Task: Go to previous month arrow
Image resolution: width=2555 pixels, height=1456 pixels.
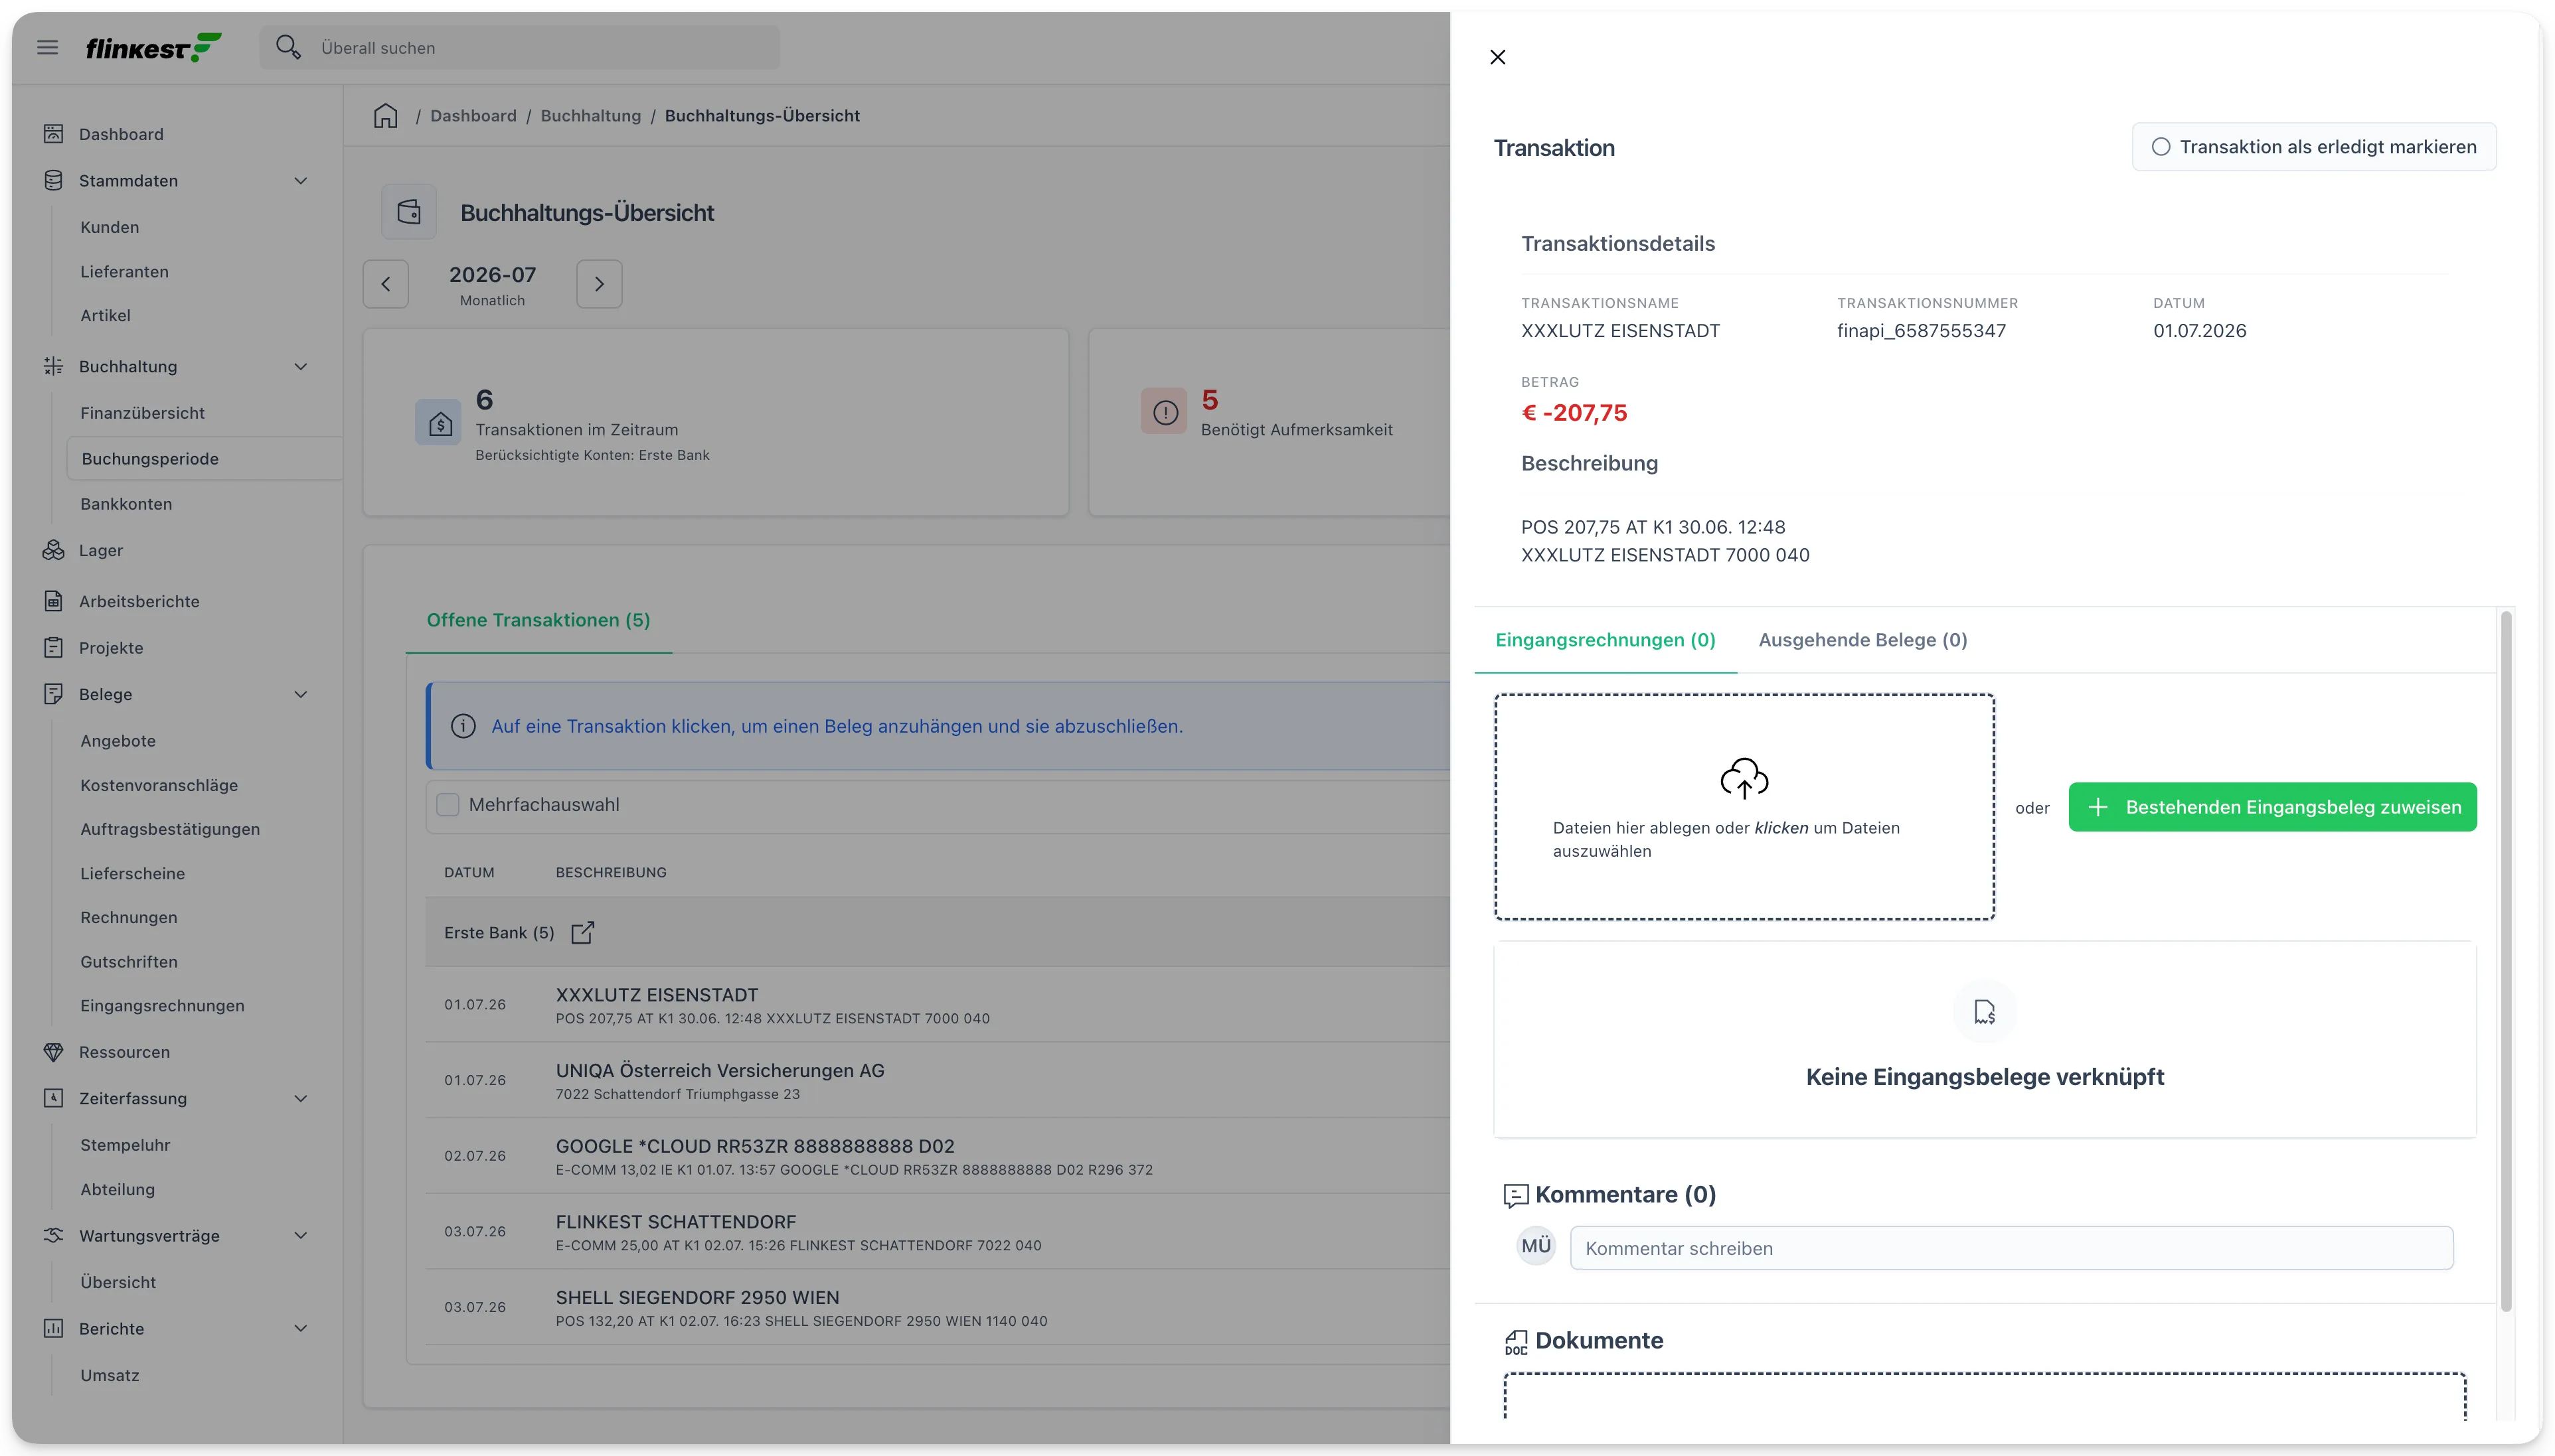Action: pyautogui.click(x=386, y=284)
